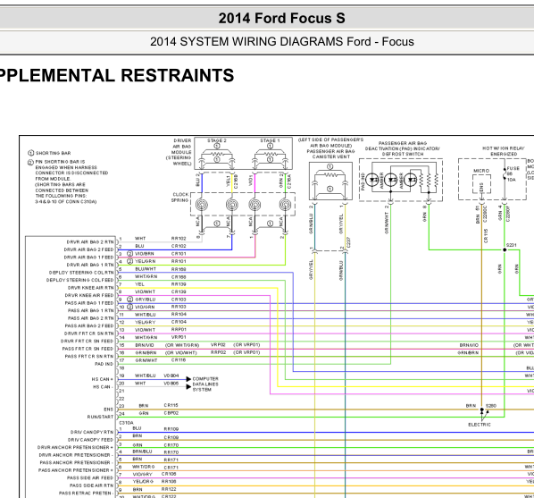Image resolution: width=534 pixels, height=498 pixels.
Task: Click the S231 splice dot
Action: pyautogui.click(x=505, y=249)
